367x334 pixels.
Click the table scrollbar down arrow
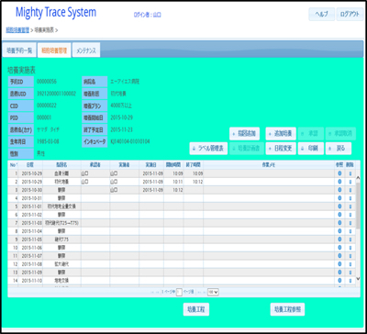(x=358, y=278)
